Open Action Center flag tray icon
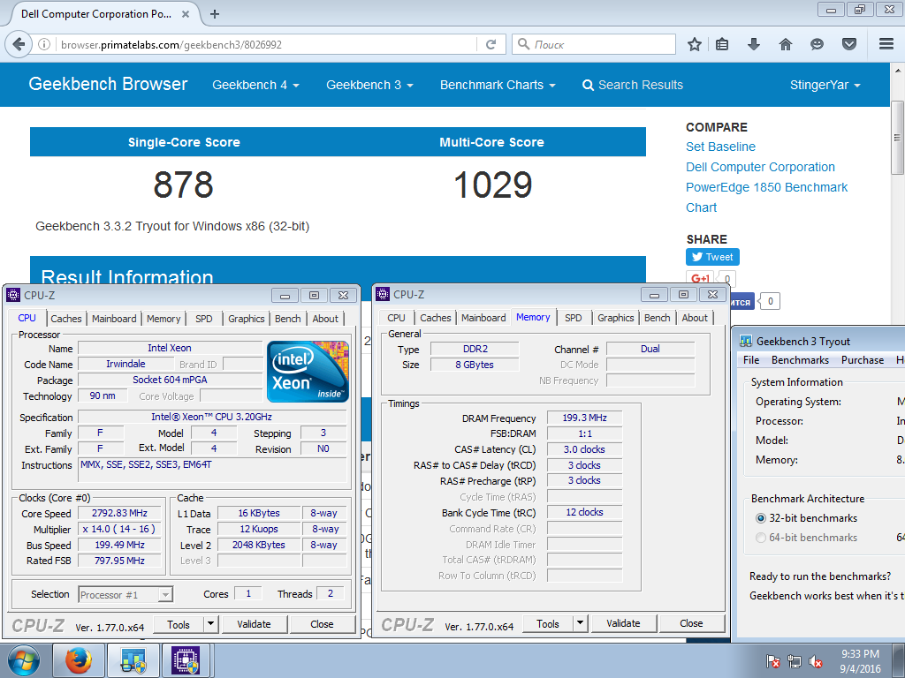Image resolution: width=905 pixels, height=678 pixels. coord(772,661)
